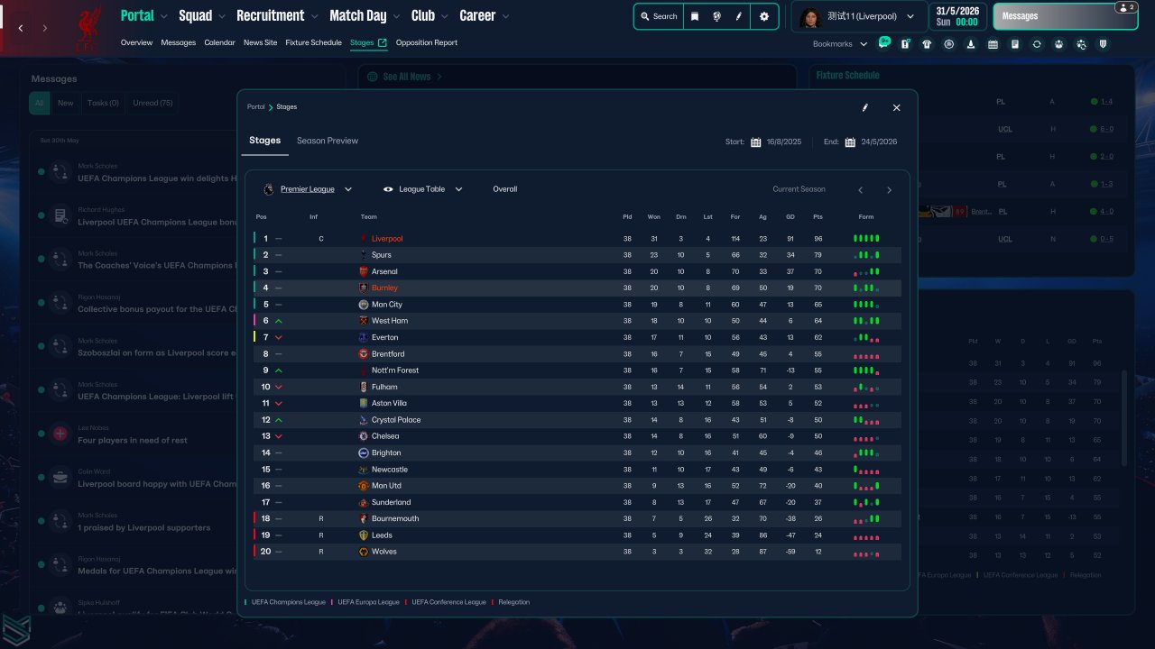Click the Wolves club badge

(x=364, y=552)
